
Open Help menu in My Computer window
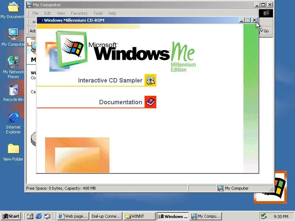(x=112, y=13)
